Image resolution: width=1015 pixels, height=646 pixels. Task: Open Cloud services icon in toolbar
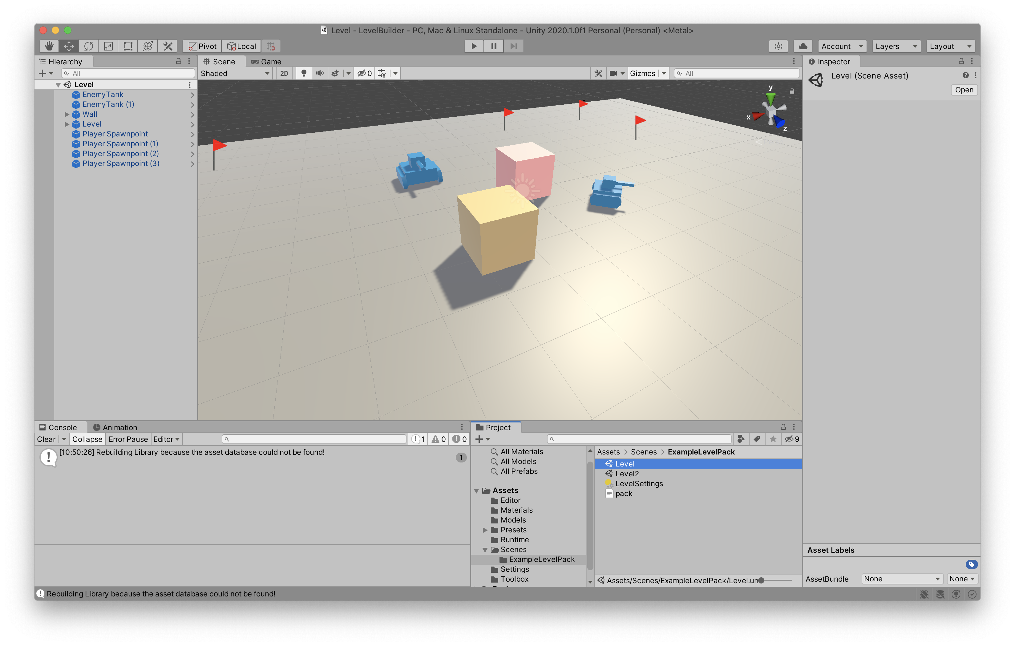[803, 46]
